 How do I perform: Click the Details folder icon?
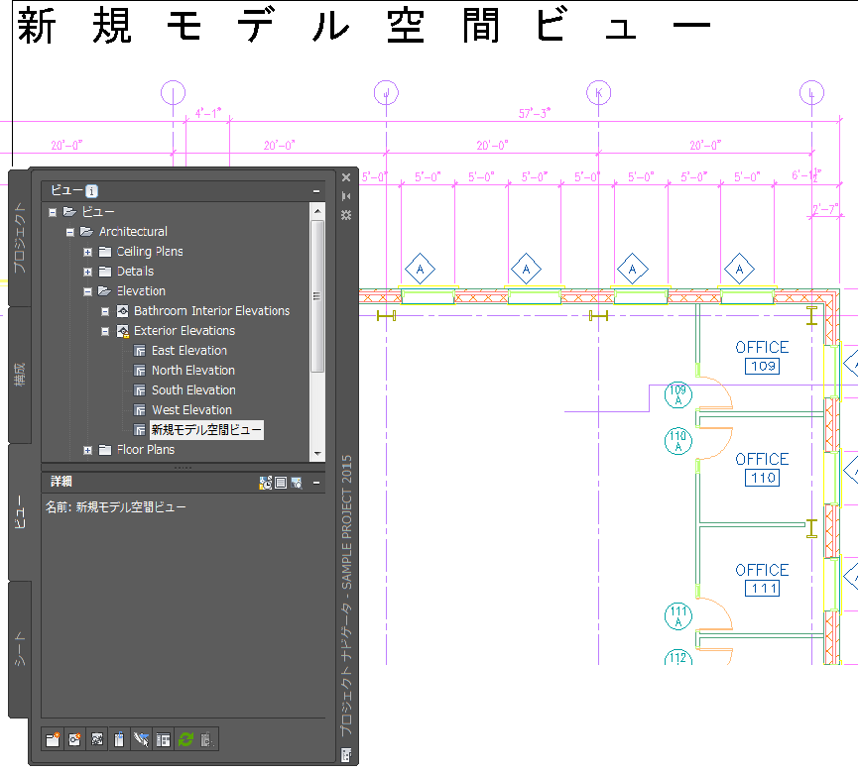tap(105, 272)
